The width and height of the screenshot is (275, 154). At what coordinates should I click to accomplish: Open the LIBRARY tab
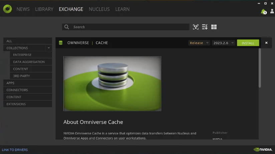click(x=44, y=9)
